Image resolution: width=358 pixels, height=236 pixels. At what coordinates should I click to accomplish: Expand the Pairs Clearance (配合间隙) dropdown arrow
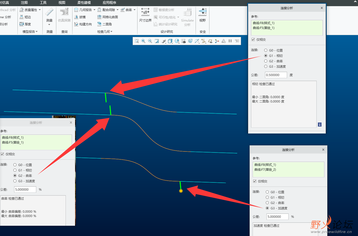[x=117, y=10]
